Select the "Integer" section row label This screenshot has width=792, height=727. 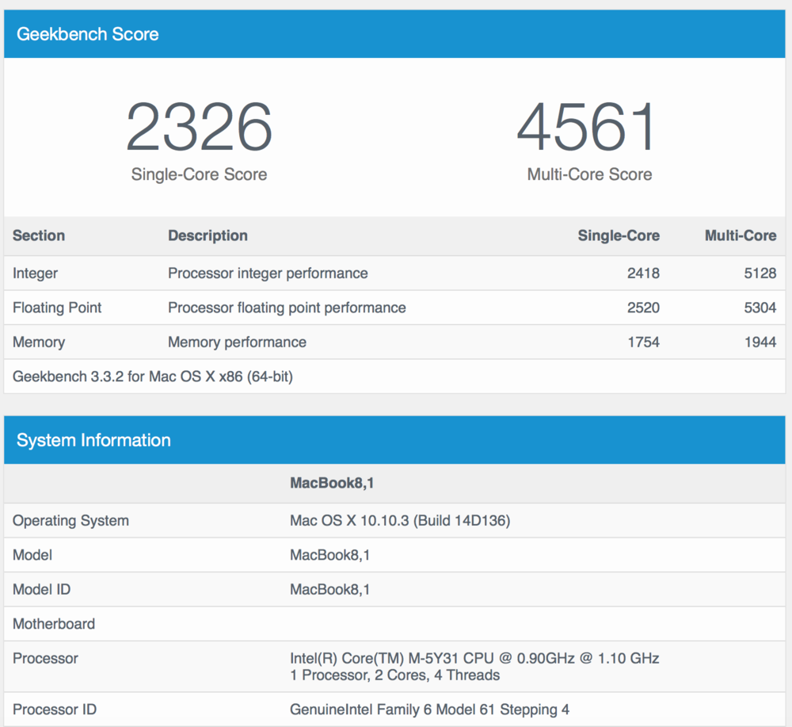coord(35,274)
